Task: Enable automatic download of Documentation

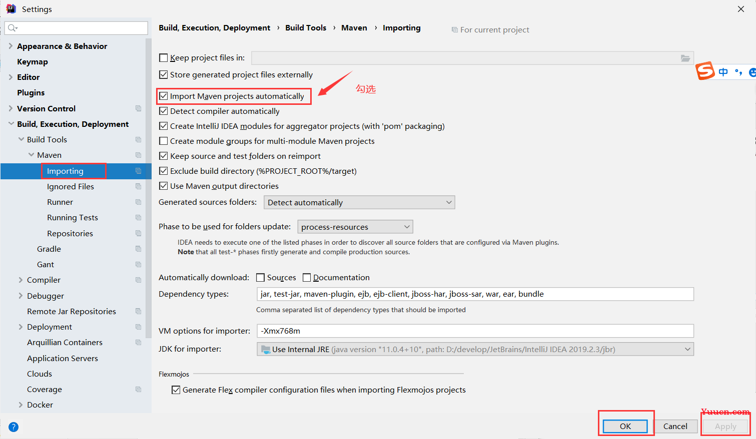Action: (x=307, y=278)
